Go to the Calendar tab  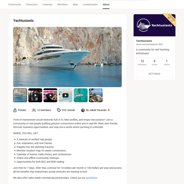(x=48, y=4)
